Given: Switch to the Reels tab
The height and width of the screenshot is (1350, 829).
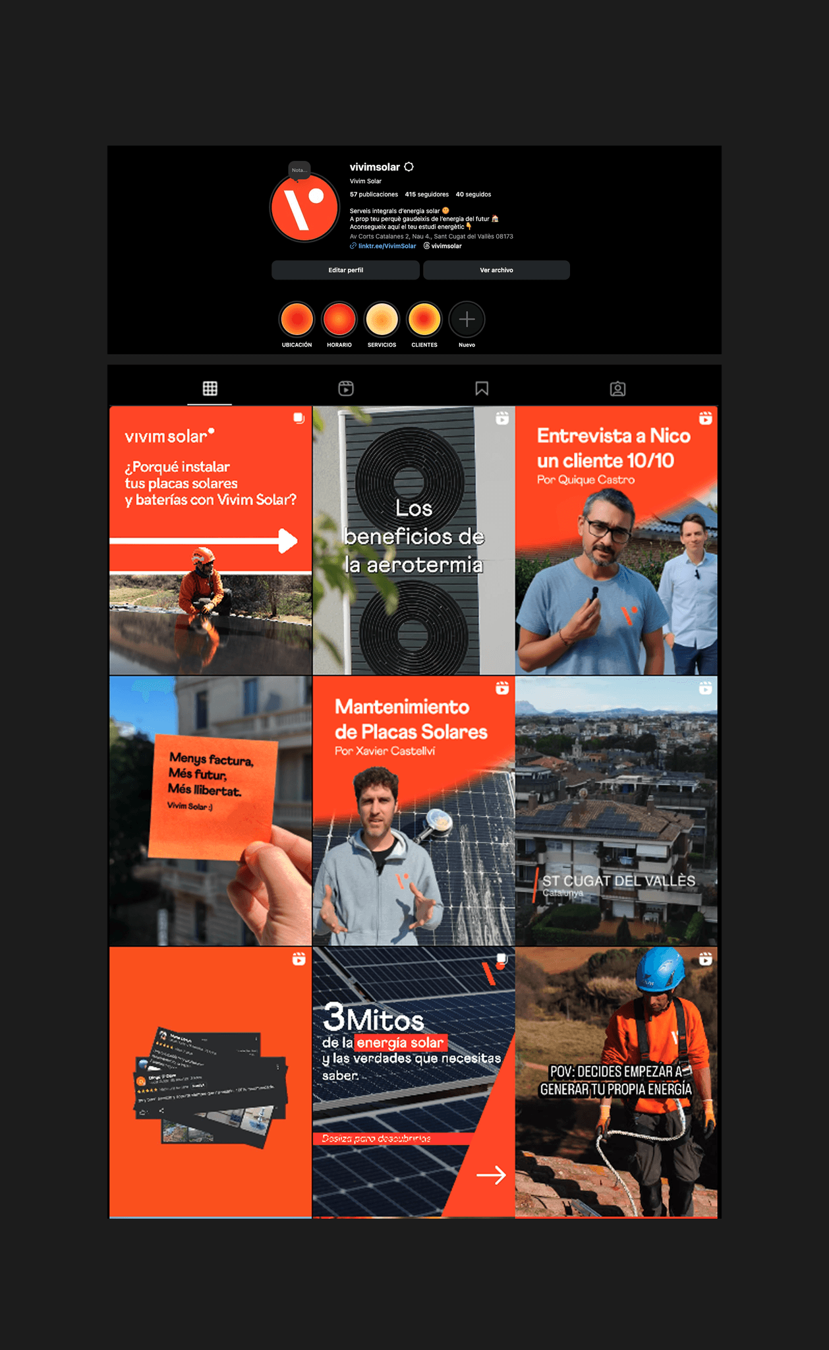Looking at the screenshot, I should [346, 388].
